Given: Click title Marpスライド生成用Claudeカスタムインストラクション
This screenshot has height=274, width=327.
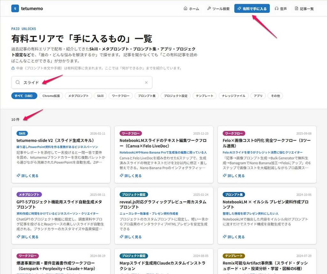Looking at the screenshot, I should pyautogui.click(x=163, y=266).
